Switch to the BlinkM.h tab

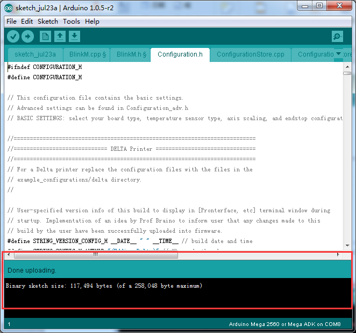[131, 54]
